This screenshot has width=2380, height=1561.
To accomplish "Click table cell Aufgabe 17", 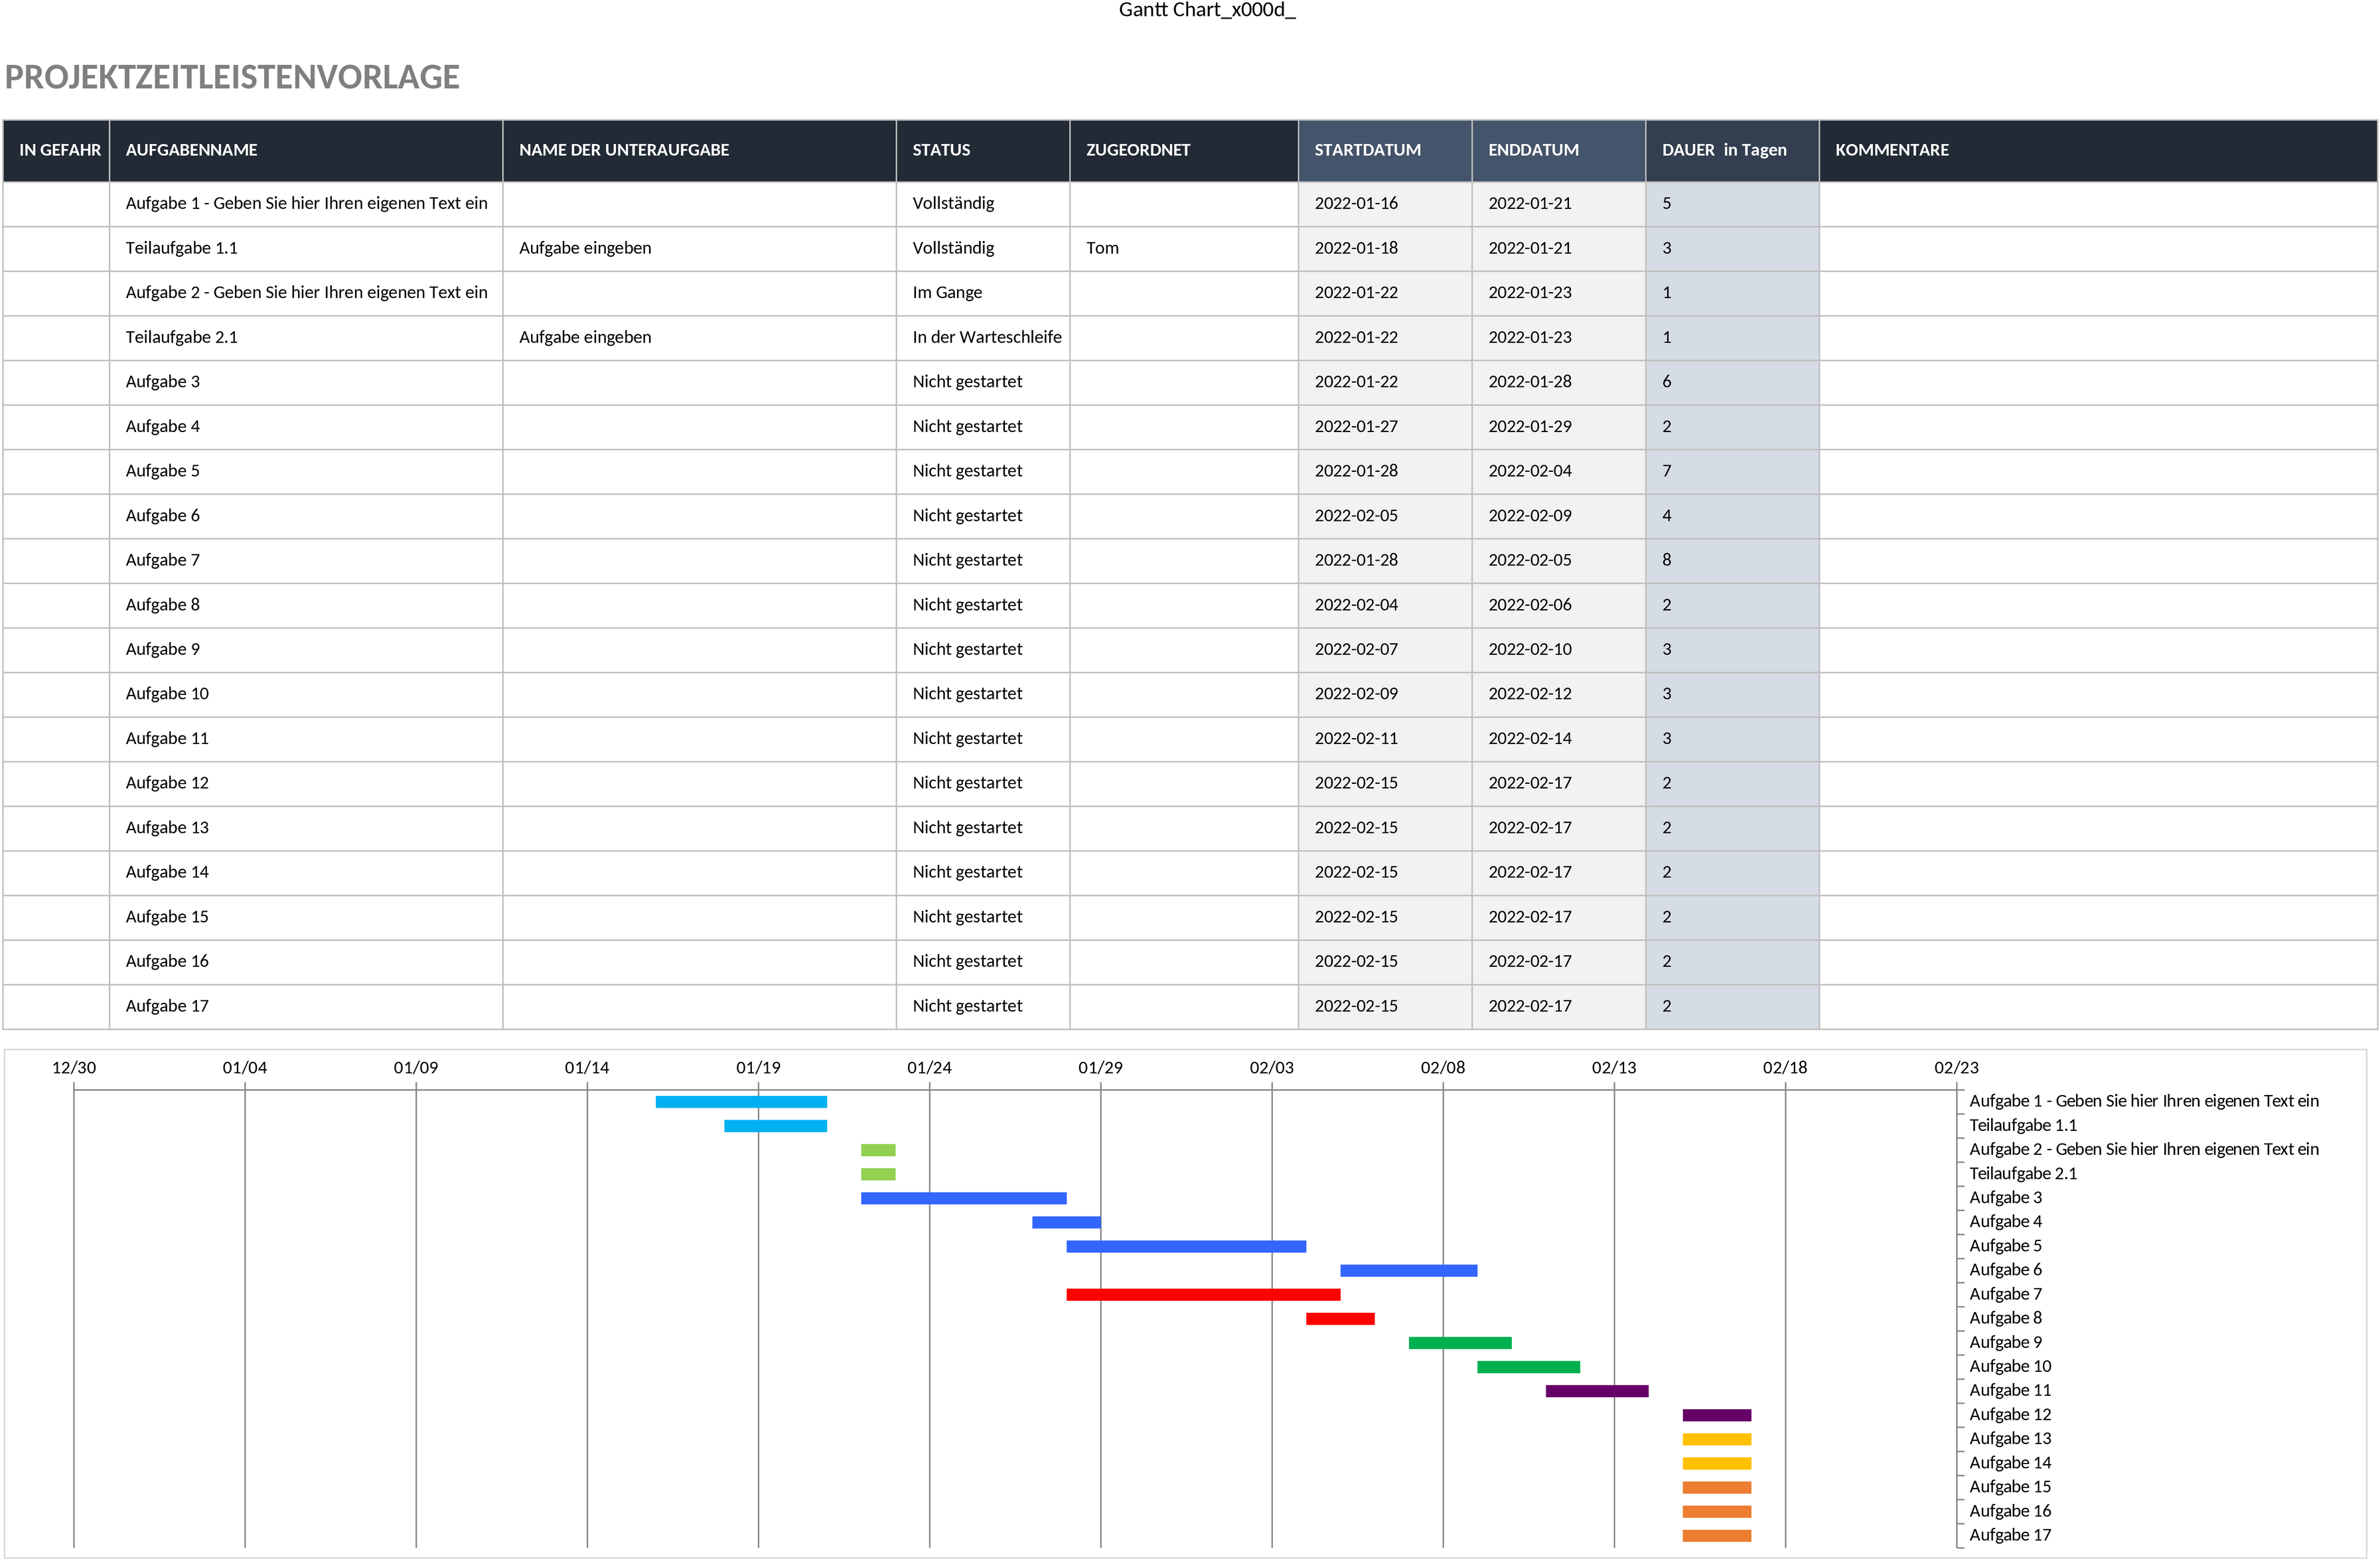I will (306, 1007).
